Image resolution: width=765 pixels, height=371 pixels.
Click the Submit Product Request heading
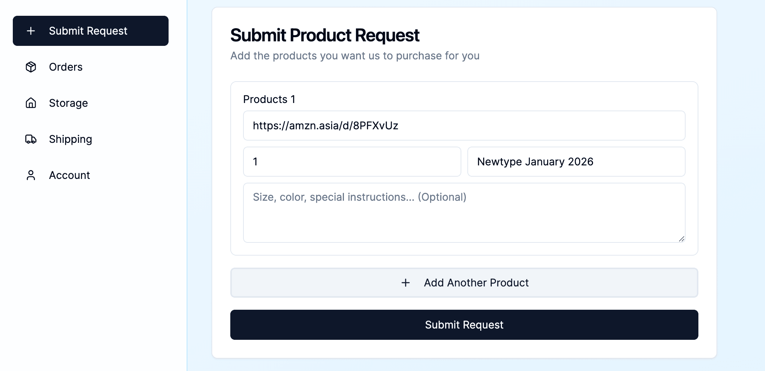pos(325,35)
